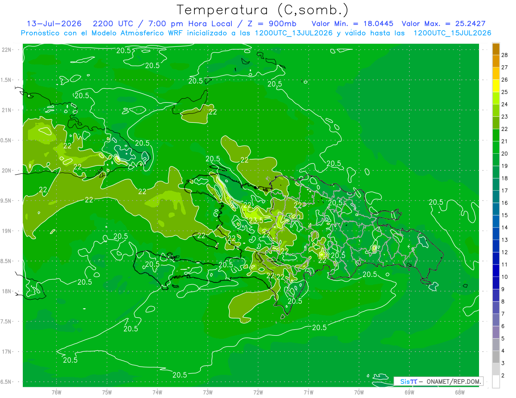Click the "23.5" contour label on the map
The image size is (516, 398).
(256, 221)
